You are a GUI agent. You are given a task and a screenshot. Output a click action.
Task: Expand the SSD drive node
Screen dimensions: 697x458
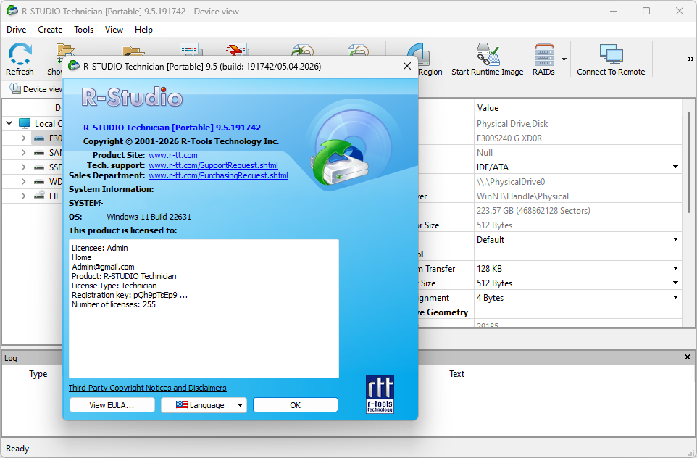tap(23, 167)
